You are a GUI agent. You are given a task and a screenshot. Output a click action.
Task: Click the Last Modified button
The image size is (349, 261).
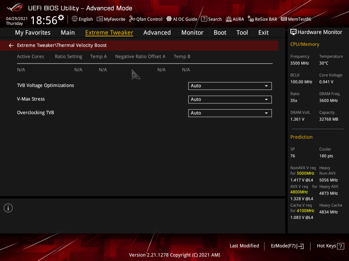coord(244,246)
